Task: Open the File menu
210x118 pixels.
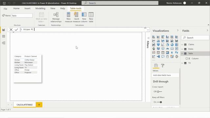Action: (6, 9)
